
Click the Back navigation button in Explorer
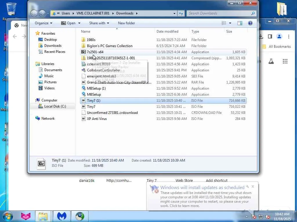click(x=34, y=13)
